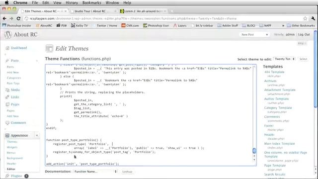Show hidden bookmarks chevron
This screenshot has width=318, height=179.
coord(283,25)
